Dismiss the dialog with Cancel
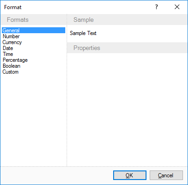188x185 pixels. click(166, 175)
